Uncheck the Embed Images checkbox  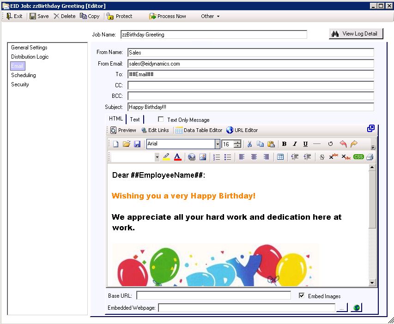point(302,296)
